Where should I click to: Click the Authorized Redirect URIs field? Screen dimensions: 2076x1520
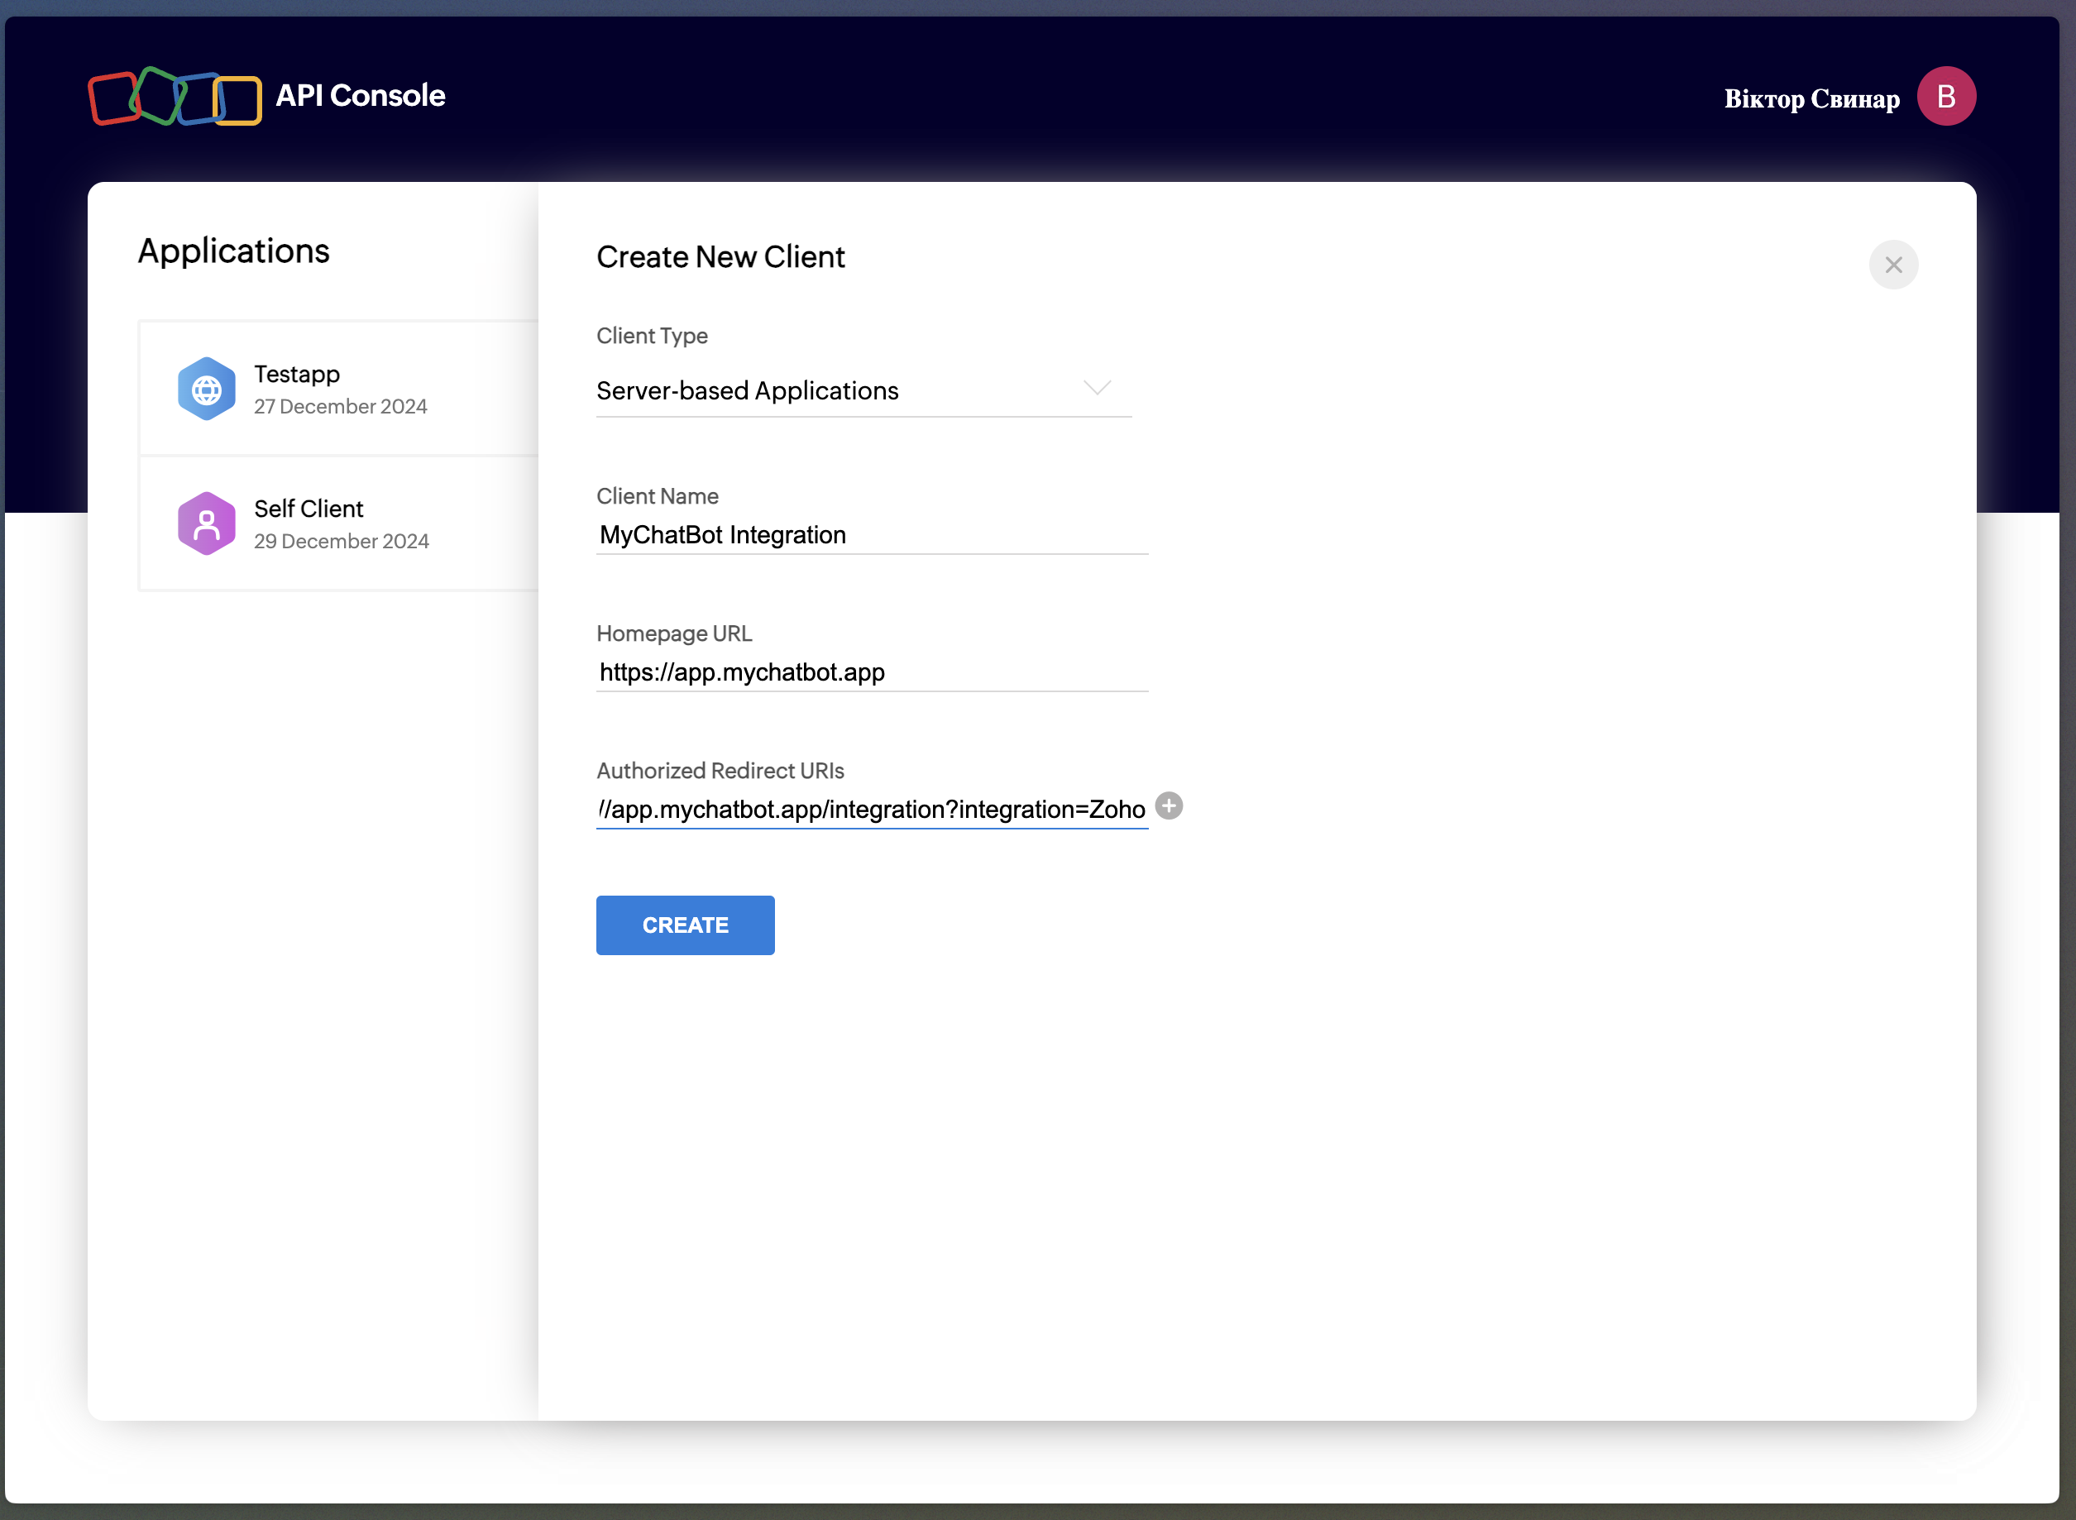coord(871,809)
